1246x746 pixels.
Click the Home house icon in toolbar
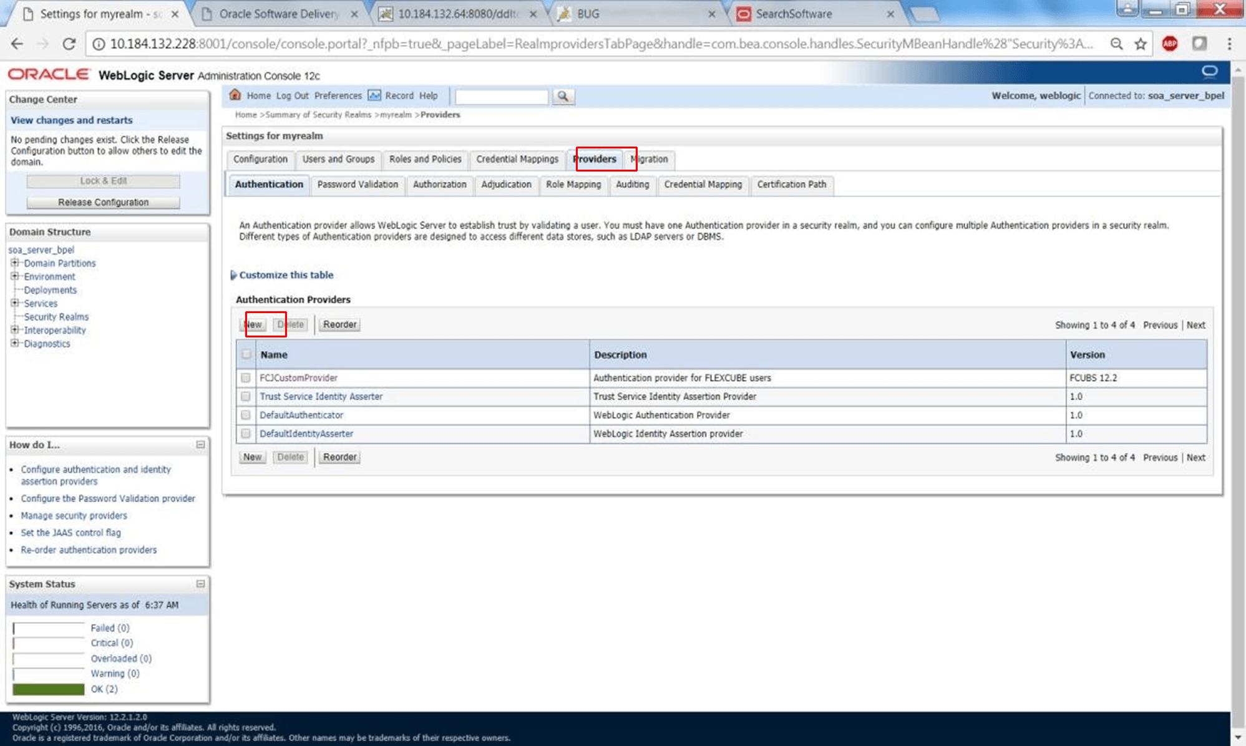pyautogui.click(x=235, y=95)
